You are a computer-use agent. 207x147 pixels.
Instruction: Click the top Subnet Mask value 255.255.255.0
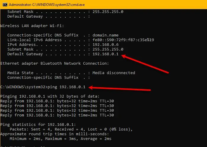tap(108, 12)
